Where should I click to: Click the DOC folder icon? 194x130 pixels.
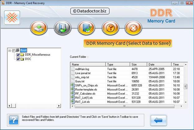[22, 59]
